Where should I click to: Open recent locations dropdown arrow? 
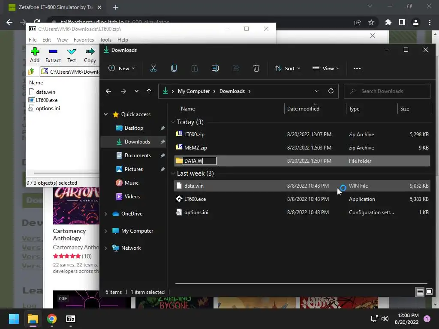click(136, 91)
